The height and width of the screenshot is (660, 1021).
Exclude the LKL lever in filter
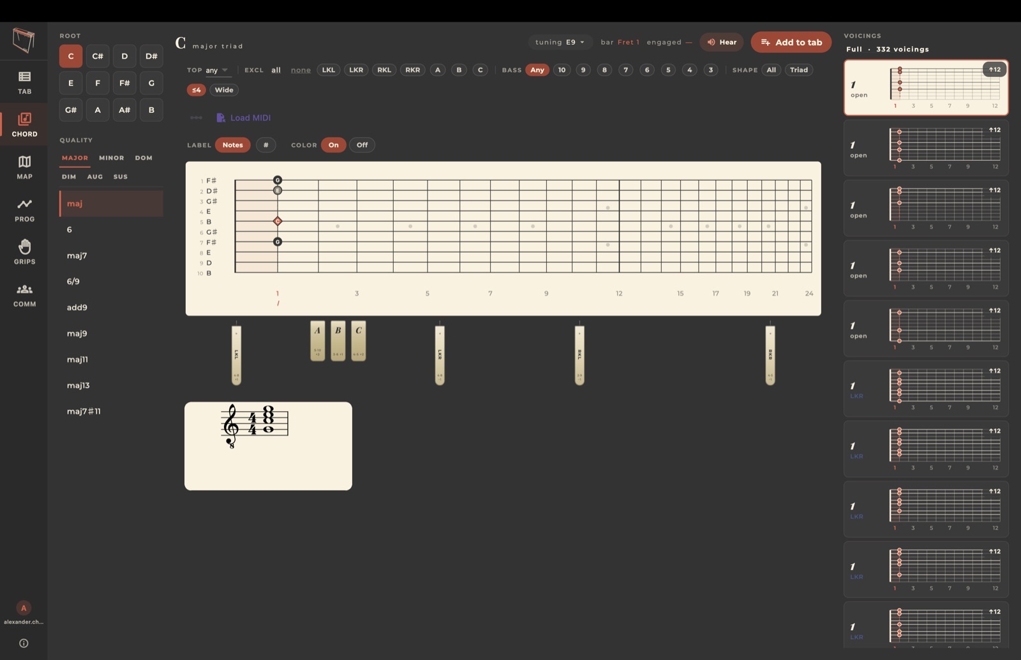329,70
